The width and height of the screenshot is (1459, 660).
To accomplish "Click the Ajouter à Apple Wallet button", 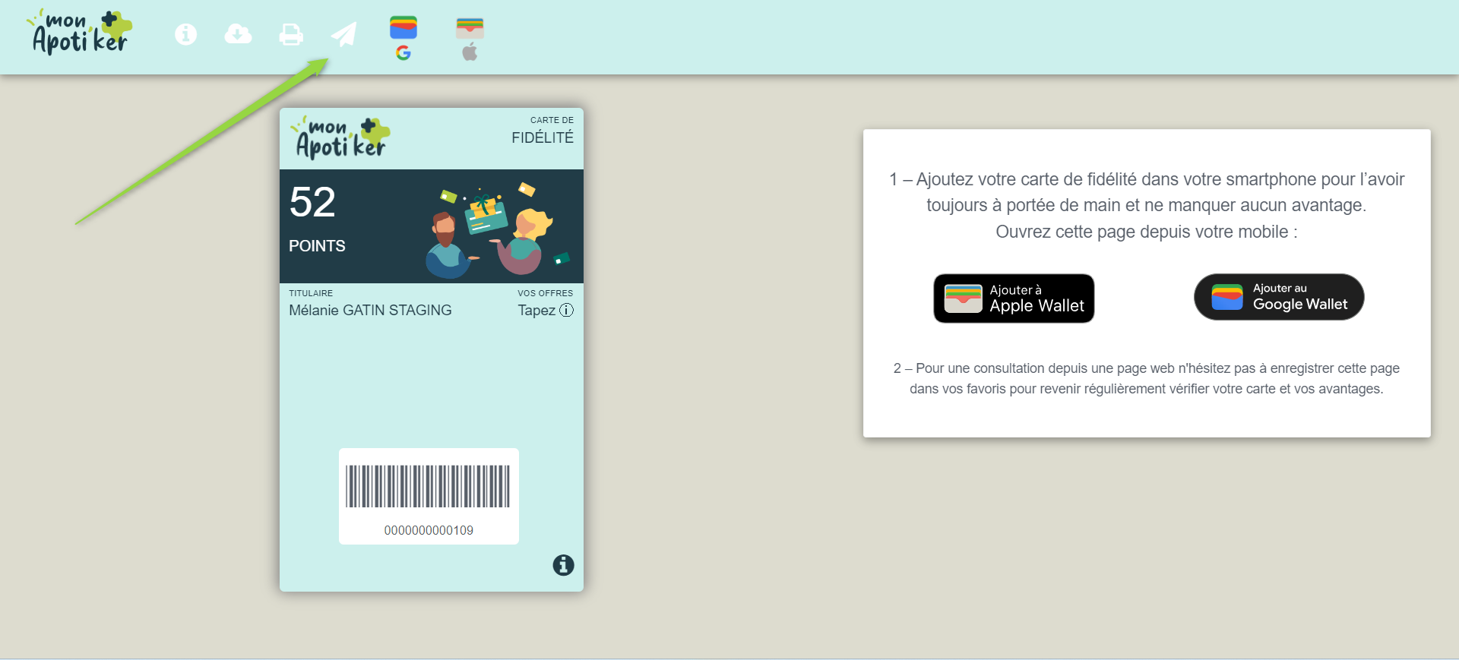I will (1014, 298).
